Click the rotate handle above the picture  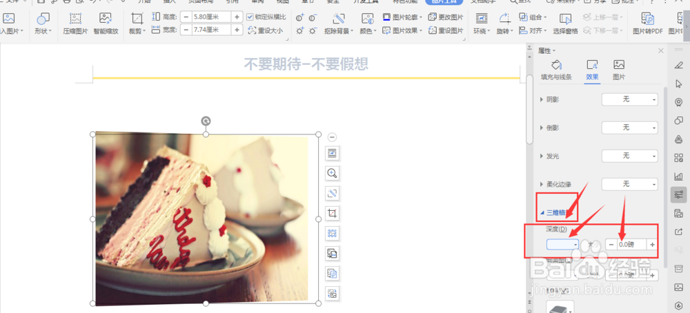tap(206, 121)
